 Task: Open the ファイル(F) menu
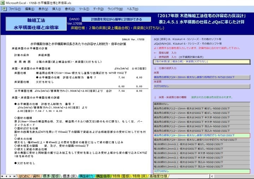click(x=15, y=9)
